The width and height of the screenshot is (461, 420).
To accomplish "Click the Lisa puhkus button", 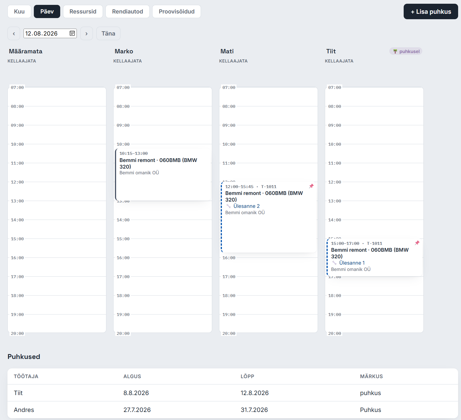I will (431, 11).
